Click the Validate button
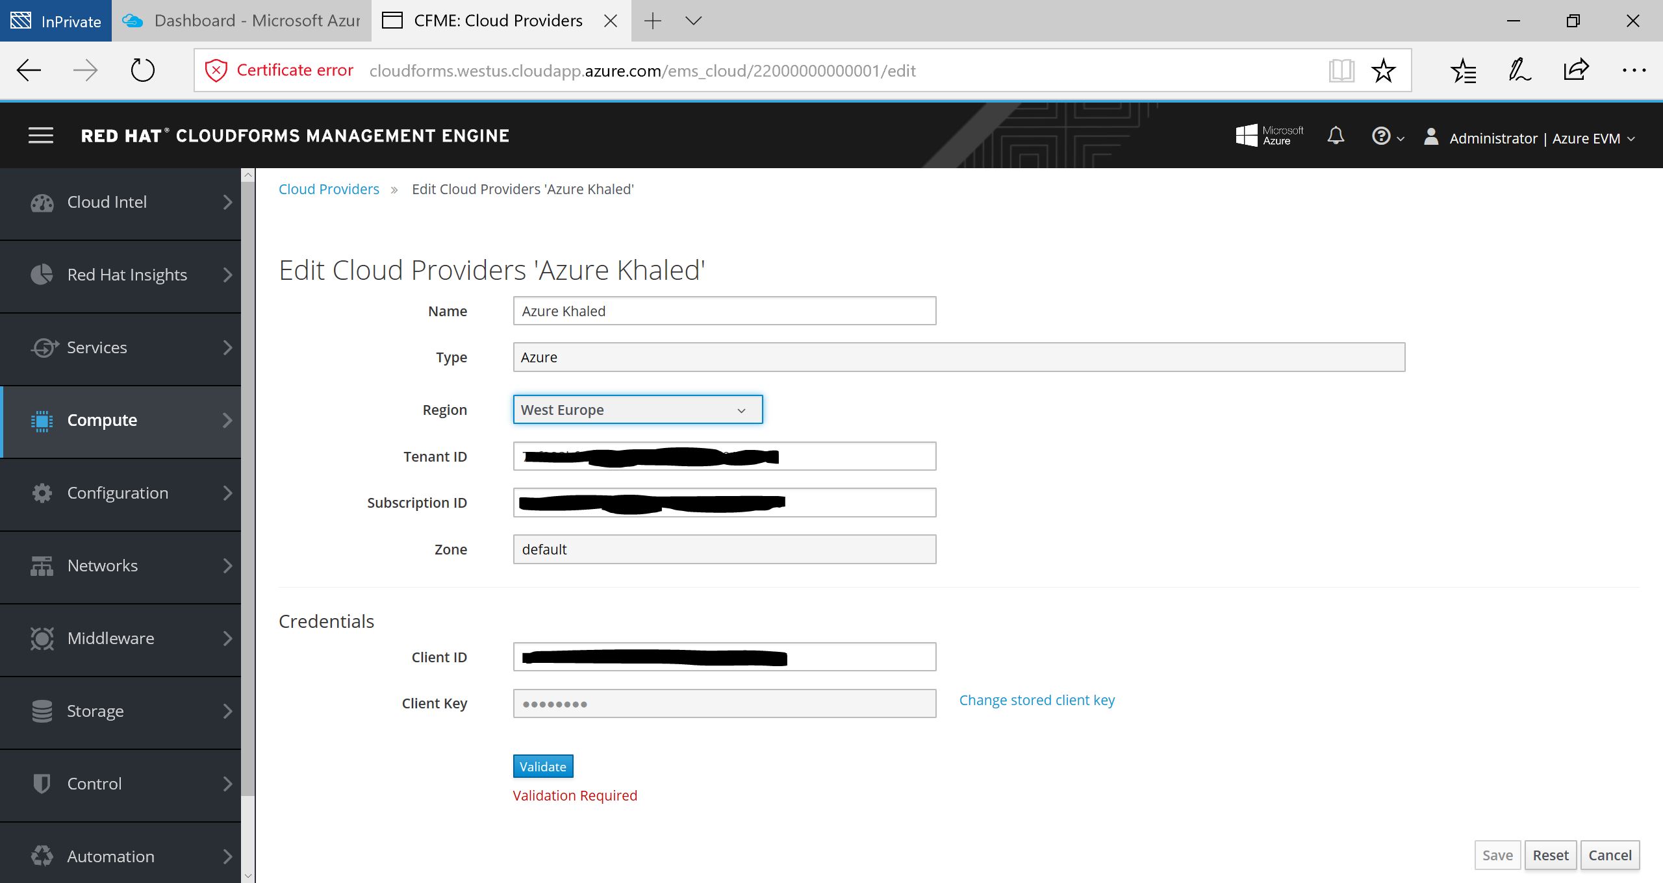Image resolution: width=1663 pixels, height=883 pixels. [x=542, y=766]
